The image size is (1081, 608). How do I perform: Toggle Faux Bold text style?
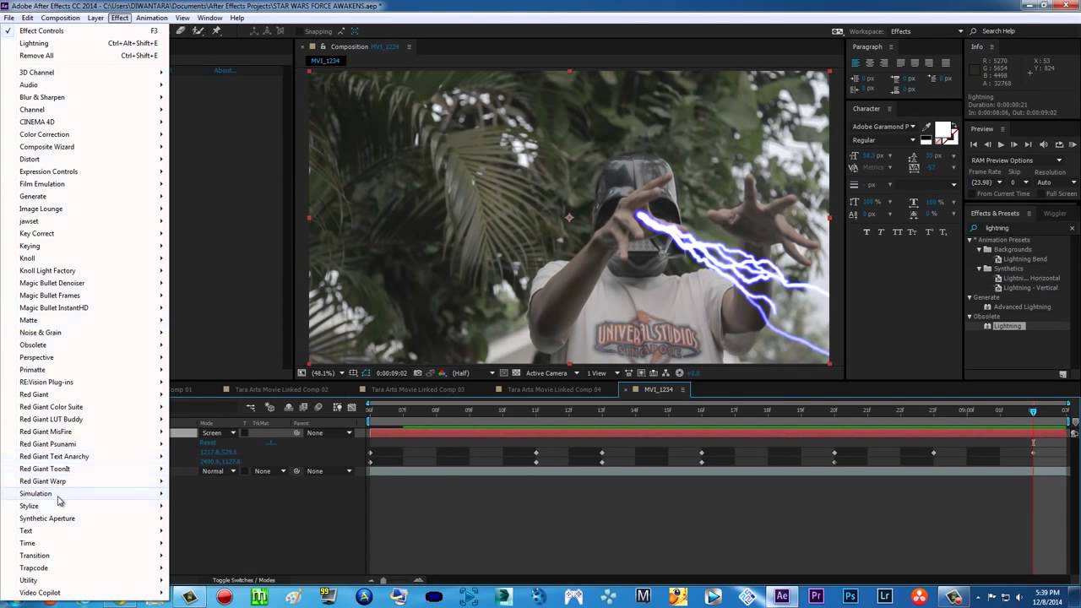pyautogui.click(x=867, y=231)
